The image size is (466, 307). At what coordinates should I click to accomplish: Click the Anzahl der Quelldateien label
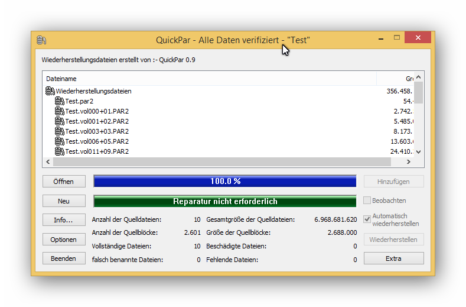126,219
